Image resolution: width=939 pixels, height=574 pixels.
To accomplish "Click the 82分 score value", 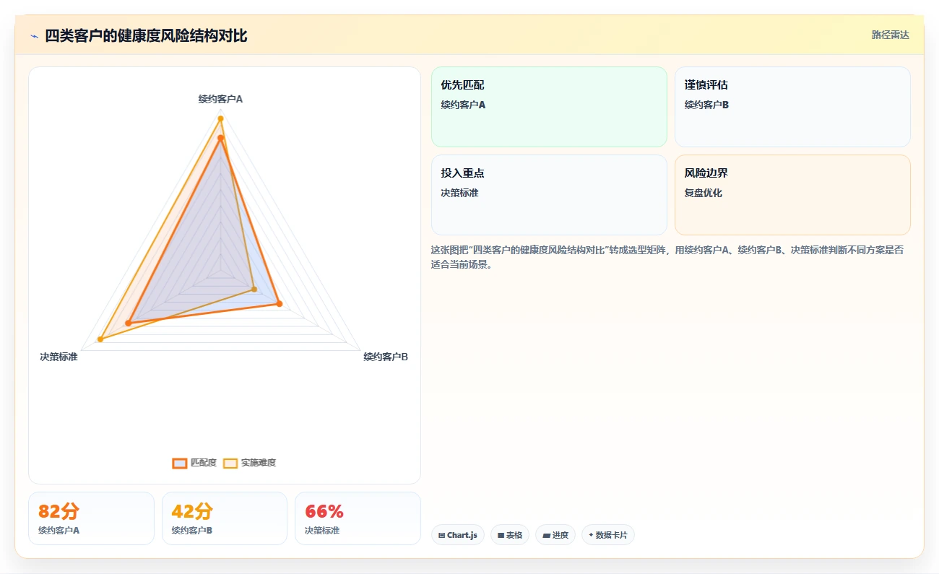I will coord(59,511).
